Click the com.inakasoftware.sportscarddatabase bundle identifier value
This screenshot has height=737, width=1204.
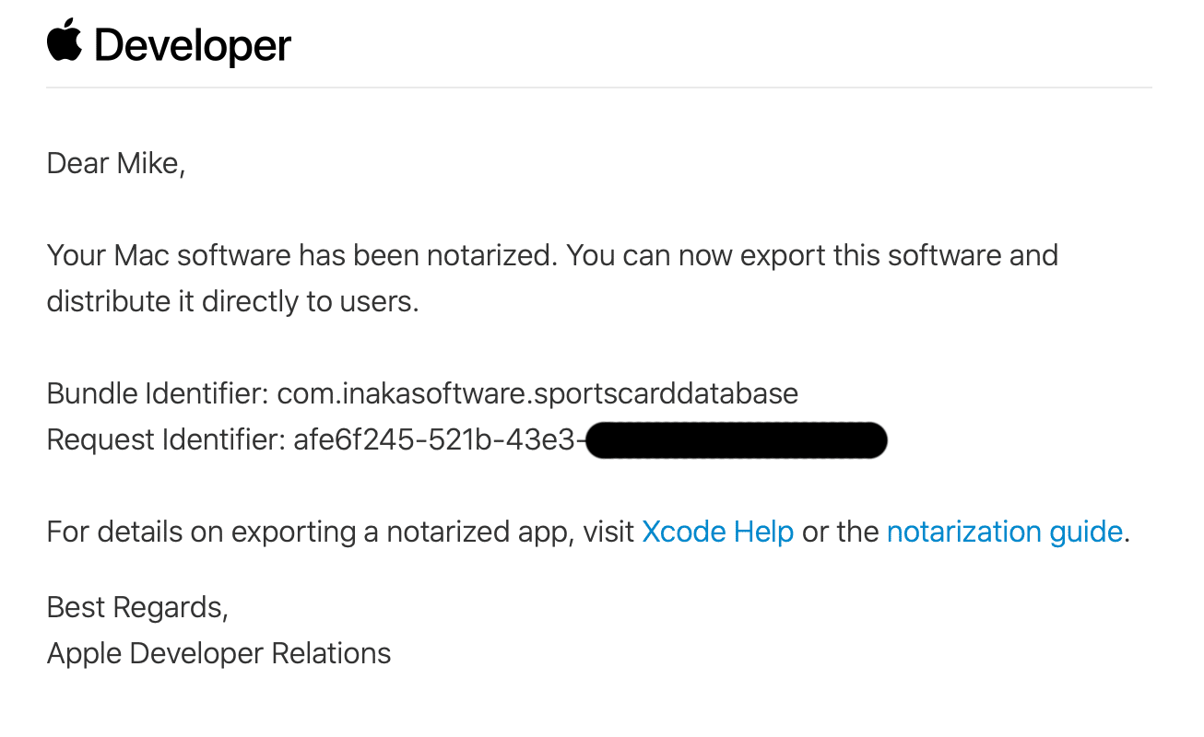537,394
